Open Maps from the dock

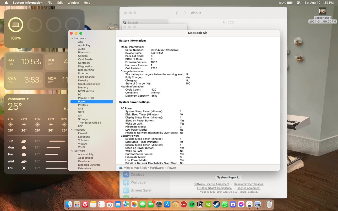click(126, 204)
